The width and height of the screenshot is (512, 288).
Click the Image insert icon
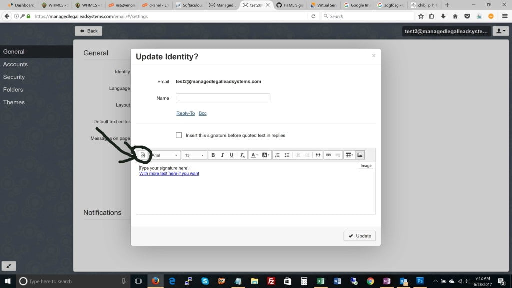pyautogui.click(x=360, y=155)
